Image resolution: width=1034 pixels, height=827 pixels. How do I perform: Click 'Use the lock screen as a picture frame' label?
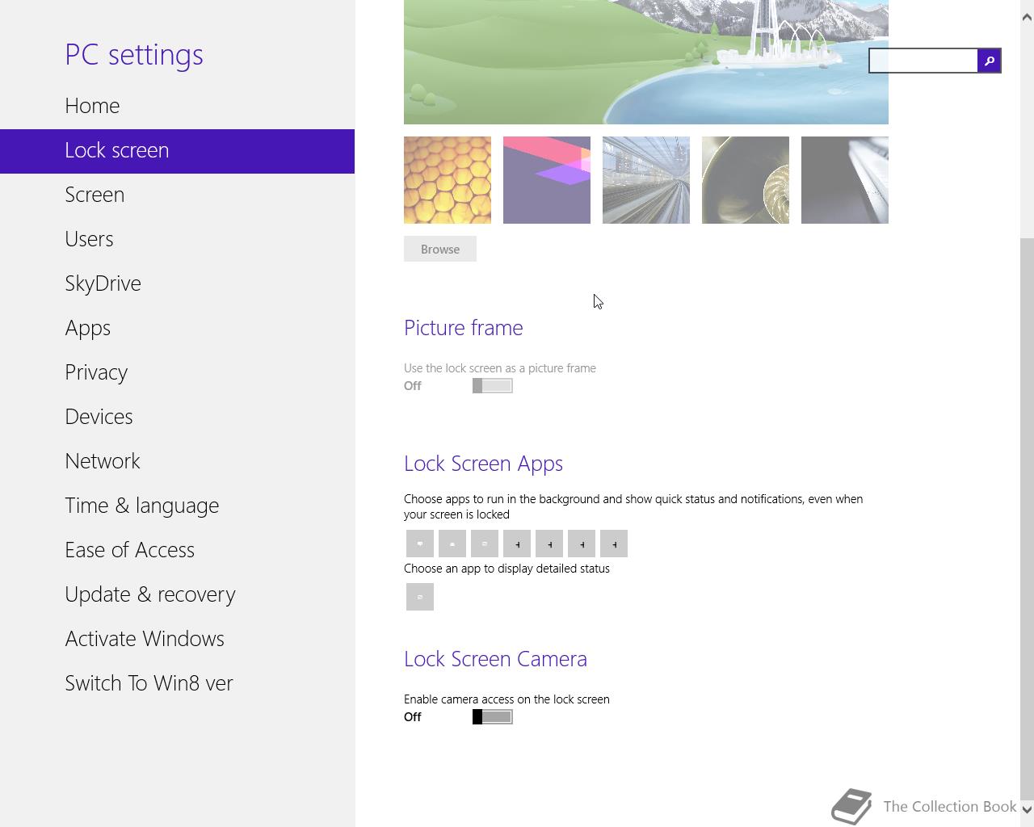(x=500, y=368)
